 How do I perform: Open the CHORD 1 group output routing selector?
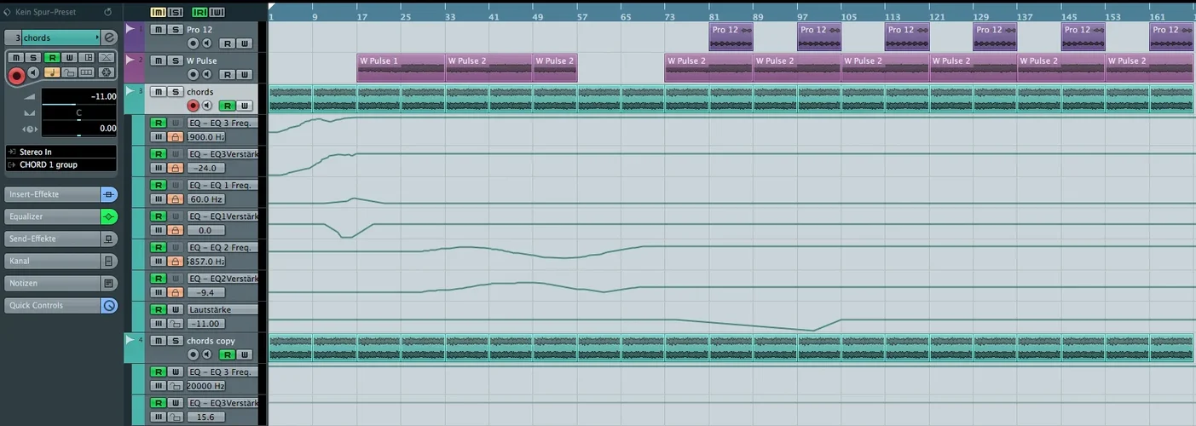point(60,164)
